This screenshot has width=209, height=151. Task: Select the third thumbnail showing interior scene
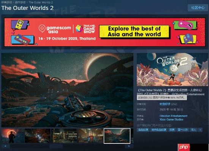[x=64, y=136]
